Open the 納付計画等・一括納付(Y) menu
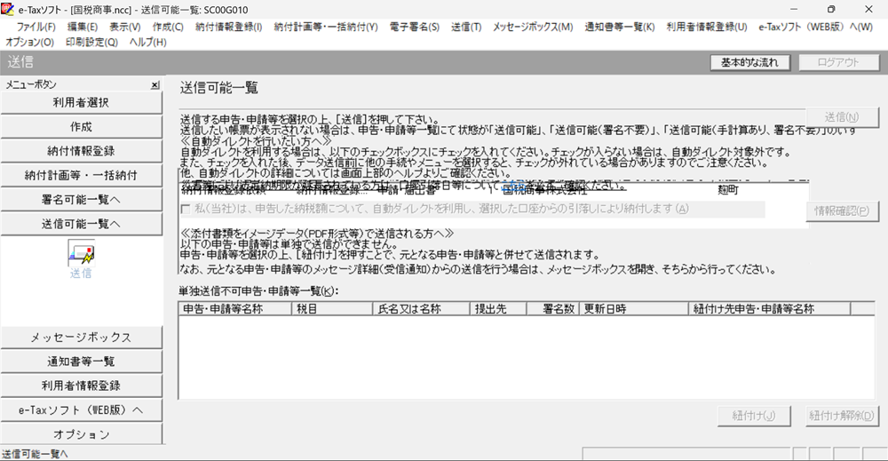 click(x=326, y=27)
